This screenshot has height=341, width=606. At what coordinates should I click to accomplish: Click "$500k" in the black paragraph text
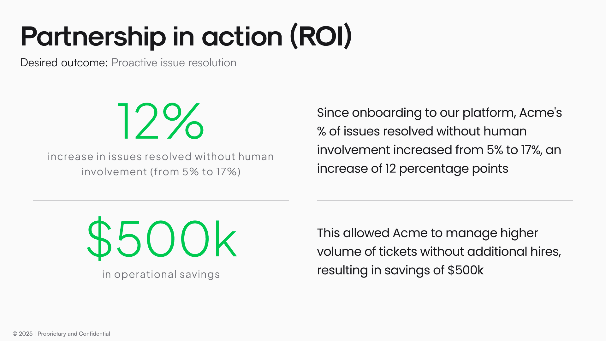[x=465, y=270]
